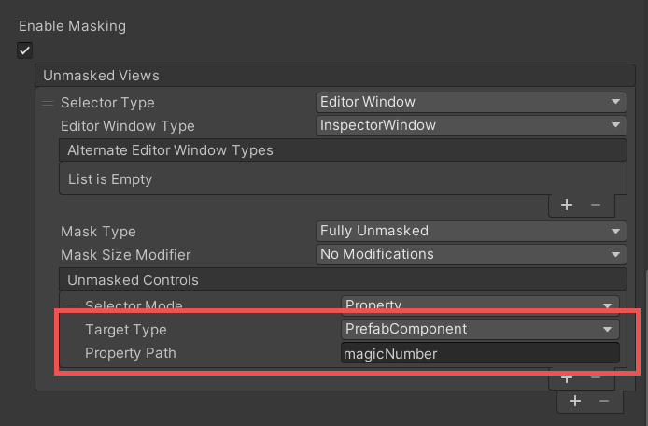The height and width of the screenshot is (426, 648).
Task: Open the Mask Size Modifier dropdown
Action: pyautogui.click(x=471, y=254)
